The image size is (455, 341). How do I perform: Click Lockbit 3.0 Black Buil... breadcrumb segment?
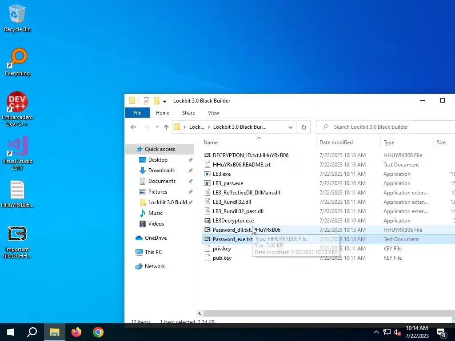pos(240,127)
